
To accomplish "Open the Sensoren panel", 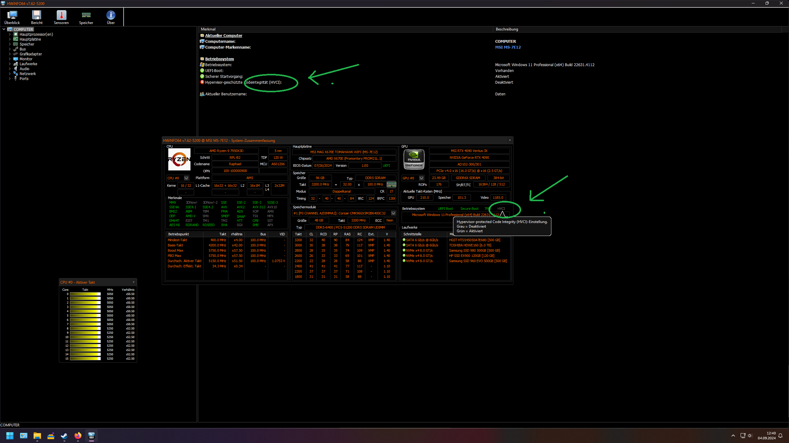I will (x=61, y=17).
